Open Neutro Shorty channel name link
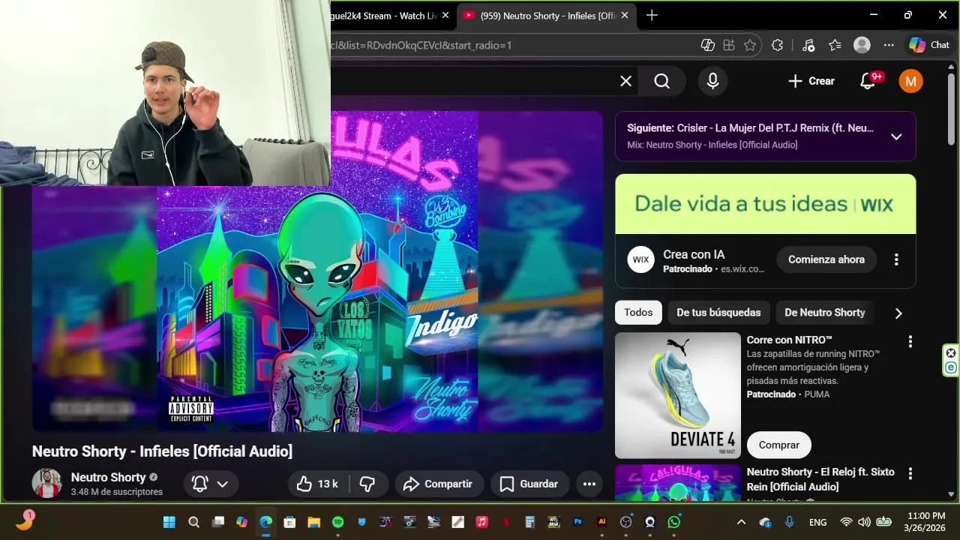 click(x=108, y=477)
